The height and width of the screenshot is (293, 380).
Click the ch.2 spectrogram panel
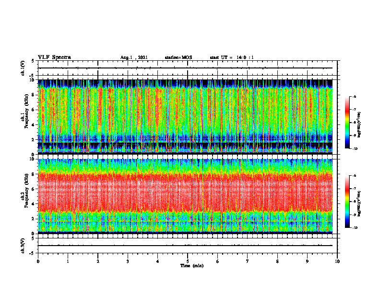click(x=185, y=196)
